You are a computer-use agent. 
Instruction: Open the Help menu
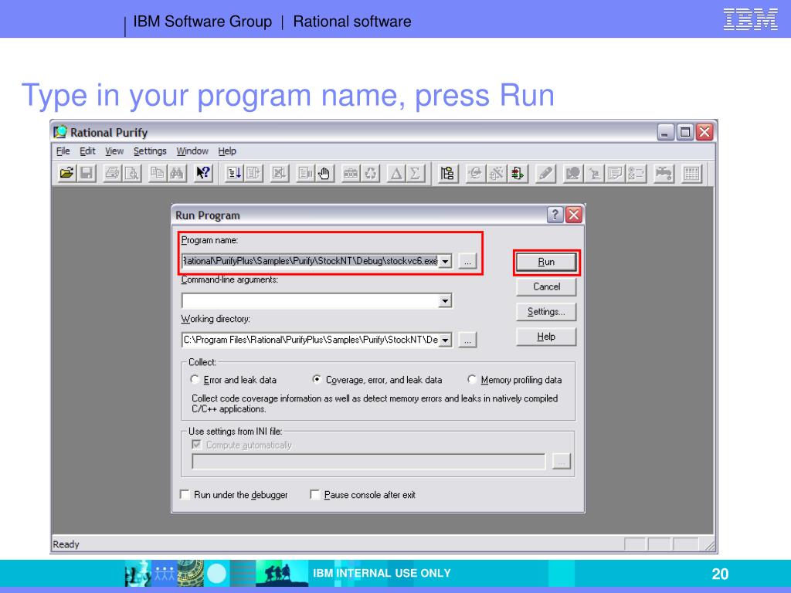coord(227,151)
